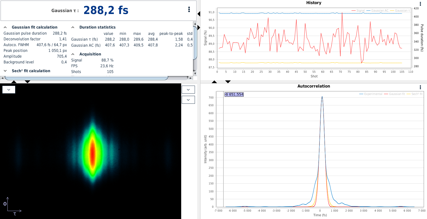Toggle the Gaussian τ series in the History legend
The width and height of the screenshot is (427, 219).
point(400,10)
